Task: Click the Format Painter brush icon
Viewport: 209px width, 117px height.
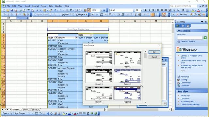Action: [51, 10]
